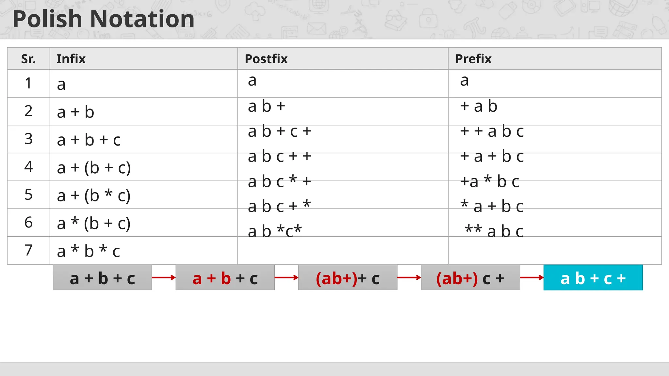Screen dimensions: 669x376
Task: Click the first all-black "a + b + c" box
Action: click(x=102, y=278)
